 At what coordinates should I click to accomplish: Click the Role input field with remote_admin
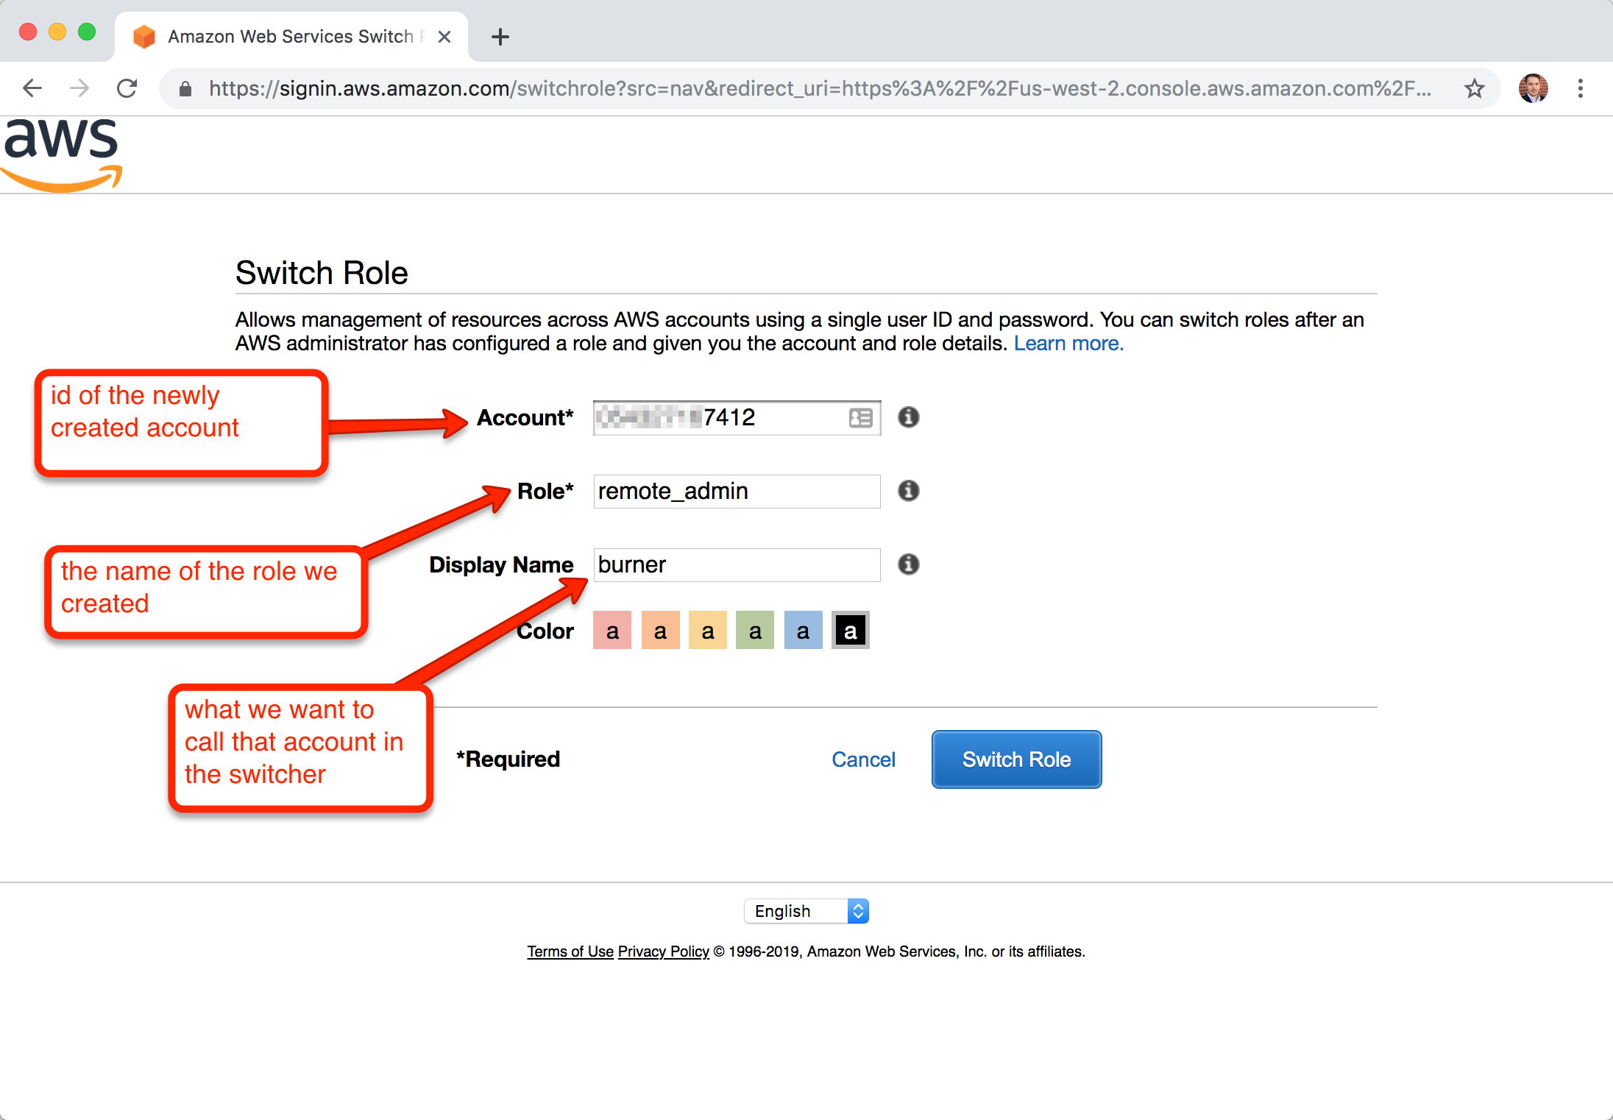736,491
